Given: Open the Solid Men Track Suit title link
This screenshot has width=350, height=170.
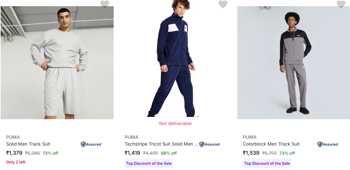Looking at the screenshot, I should pos(28,144).
